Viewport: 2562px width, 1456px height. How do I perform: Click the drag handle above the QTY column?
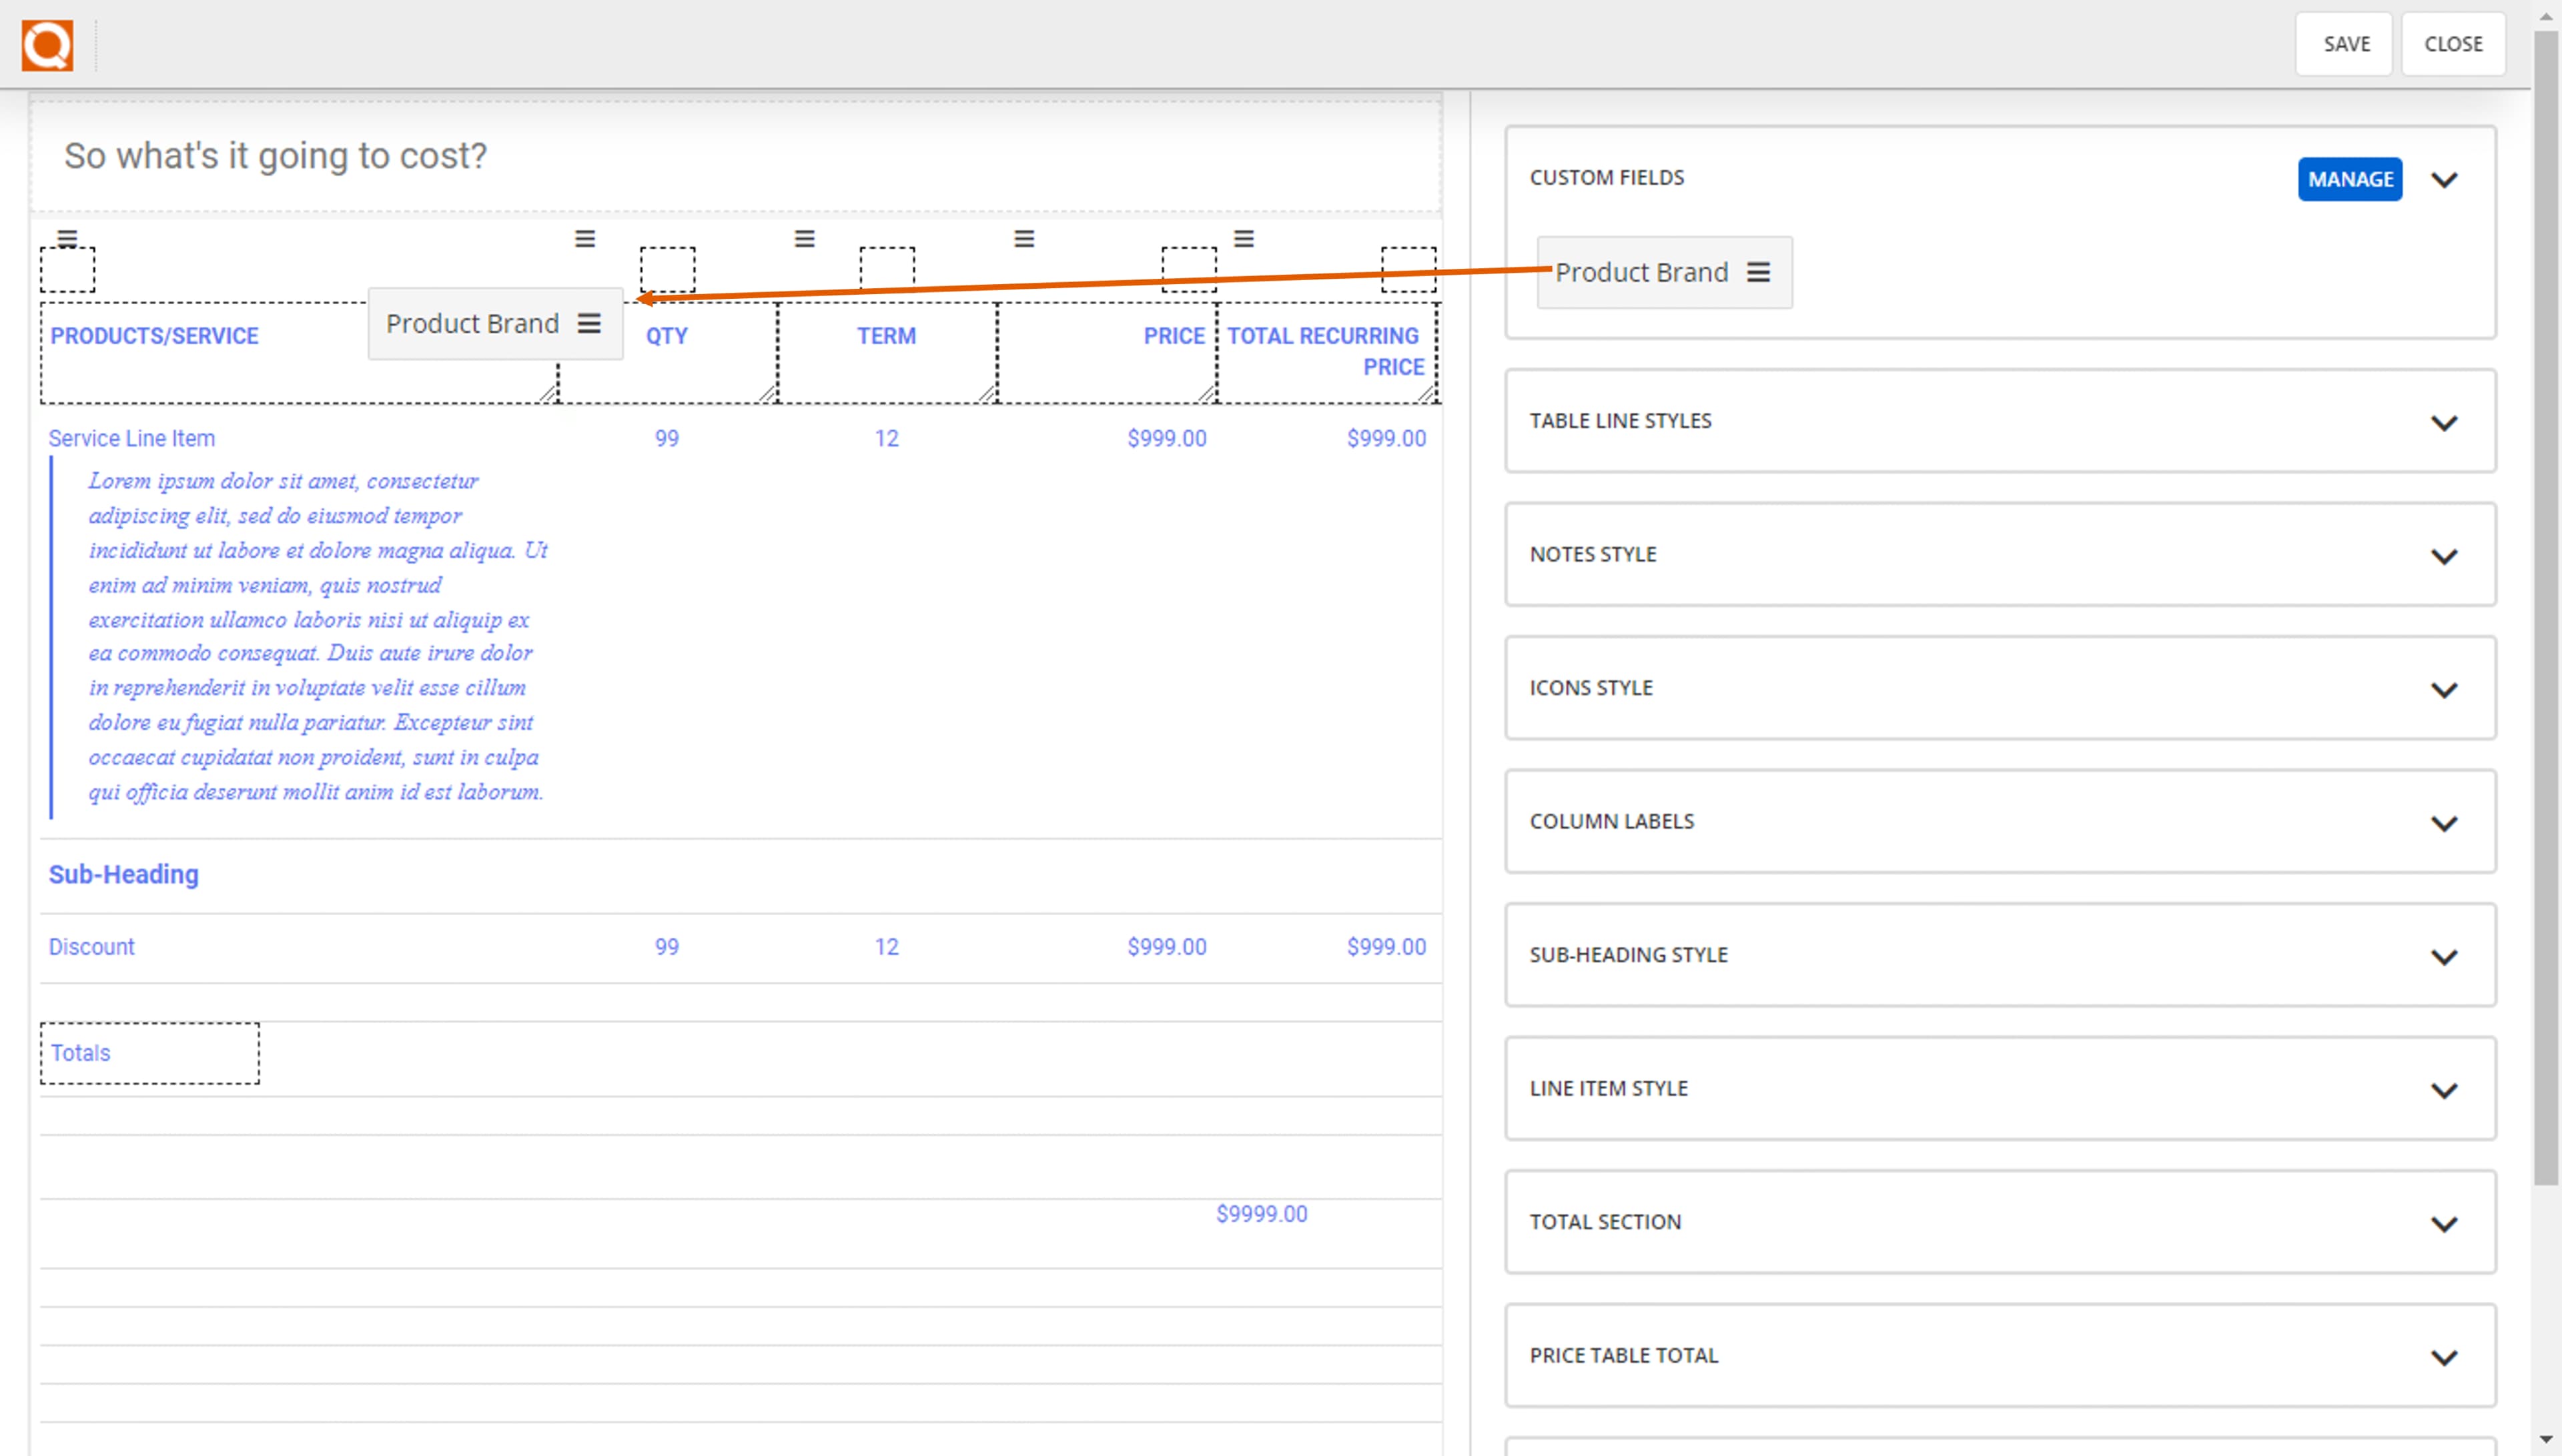584,238
